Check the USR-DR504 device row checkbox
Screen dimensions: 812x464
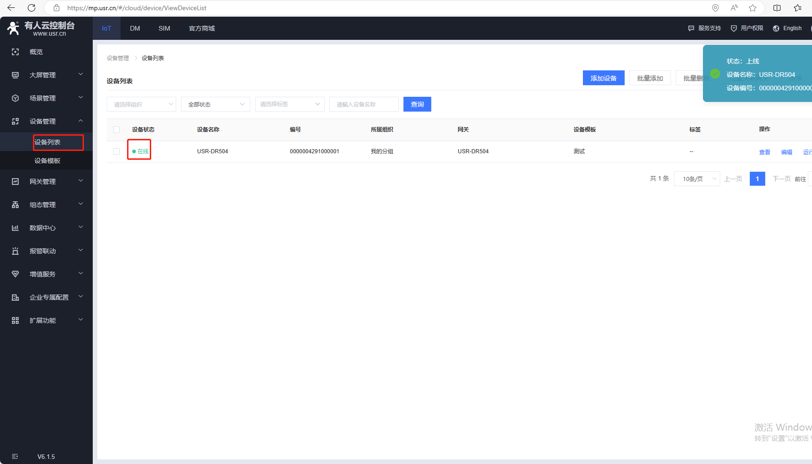[116, 151]
